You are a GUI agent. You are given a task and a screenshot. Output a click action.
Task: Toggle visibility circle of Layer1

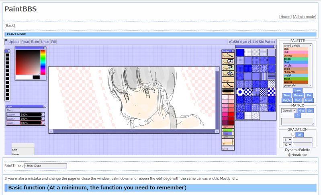coord(43,123)
